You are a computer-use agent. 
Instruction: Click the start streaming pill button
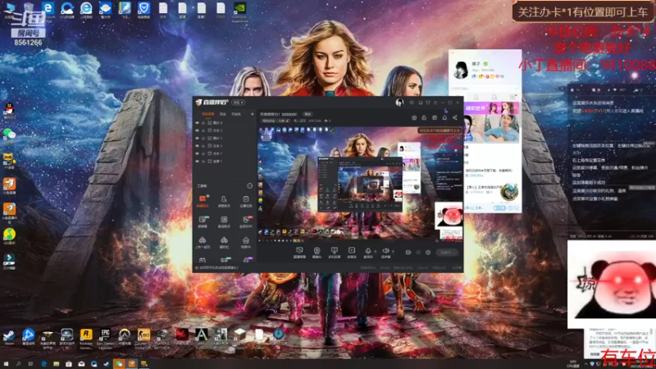447,253
